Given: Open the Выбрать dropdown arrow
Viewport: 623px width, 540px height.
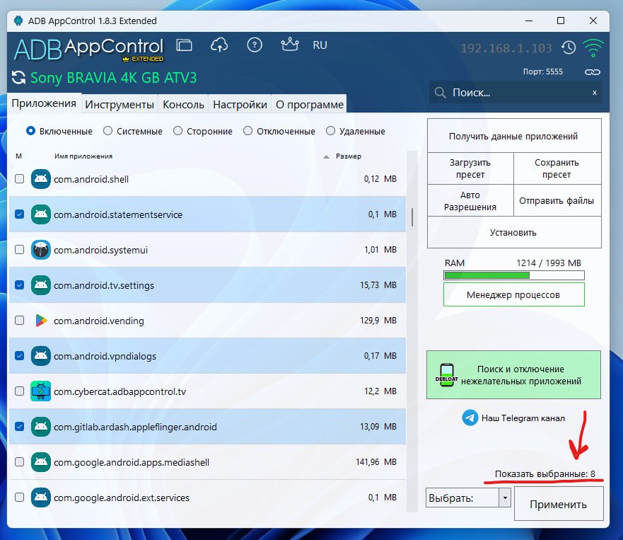Looking at the screenshot, I should coord(505,498).
